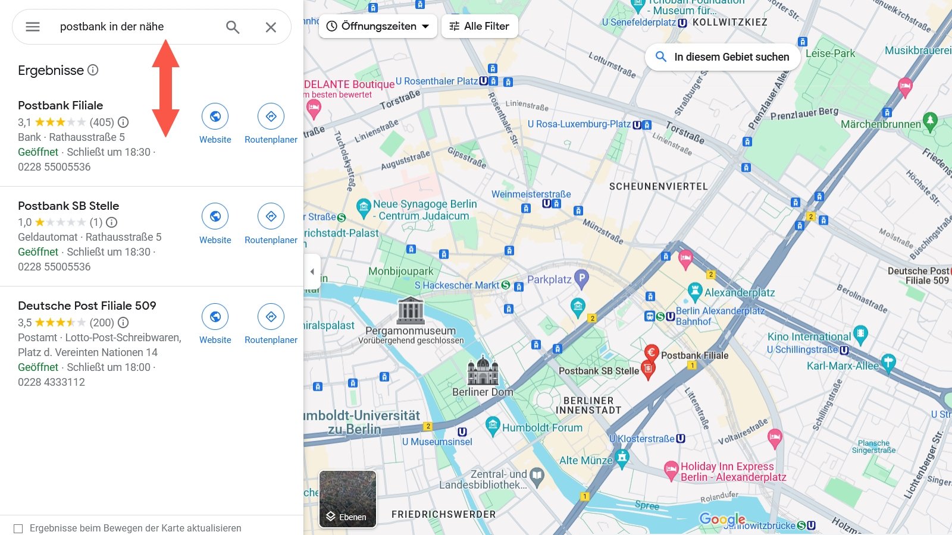Click the '(405)' review count
Viewport: 952px width, 535px height.
pyautogui.click(x=102, y=122)
